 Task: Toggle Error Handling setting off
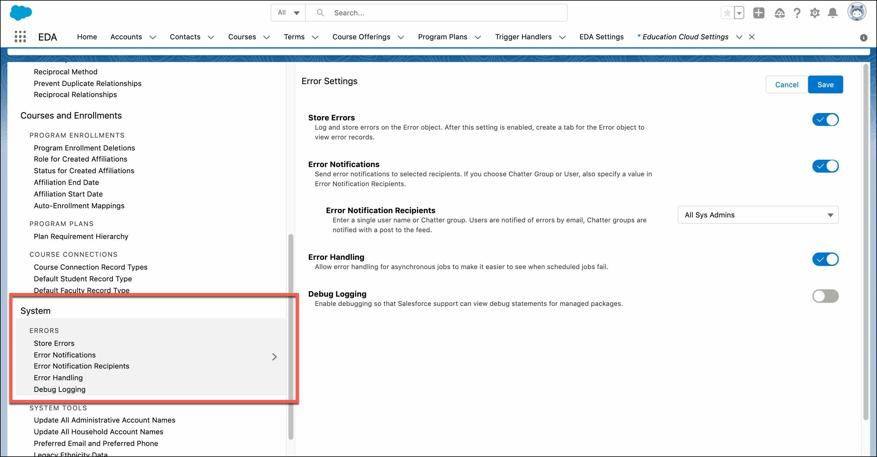click(825, 259)
